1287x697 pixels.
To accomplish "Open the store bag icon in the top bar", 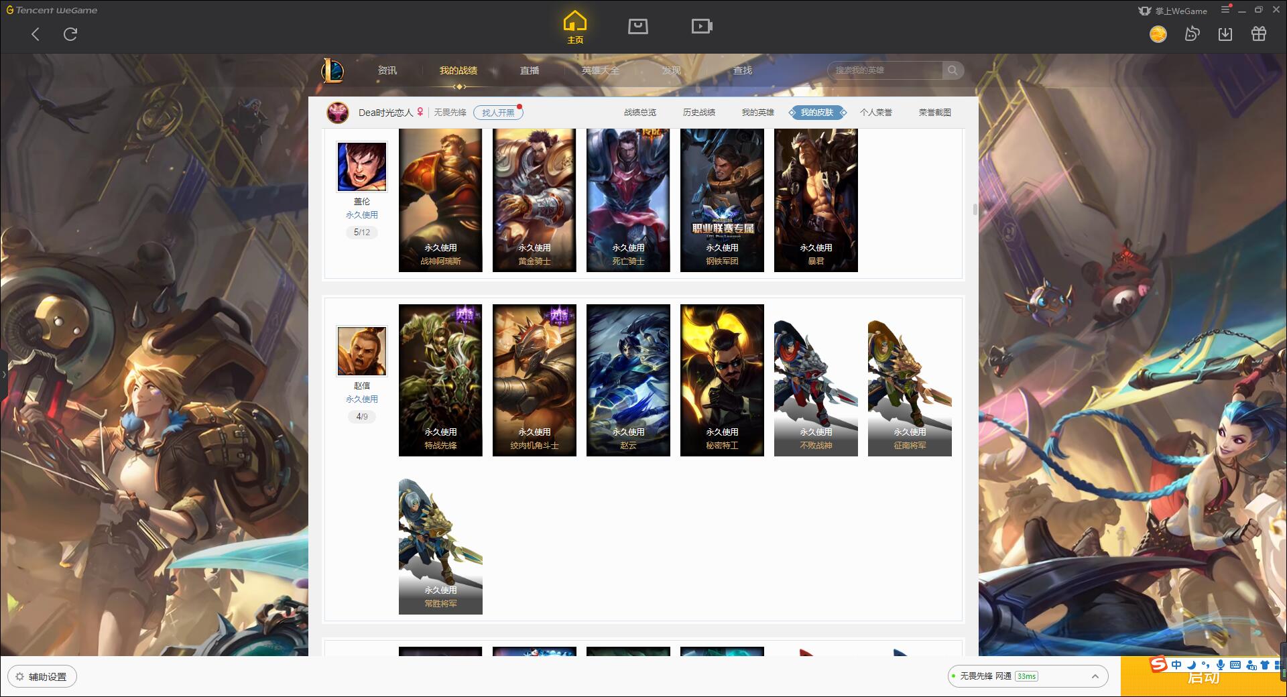I will pyautogui.click(x=638, y=26).
